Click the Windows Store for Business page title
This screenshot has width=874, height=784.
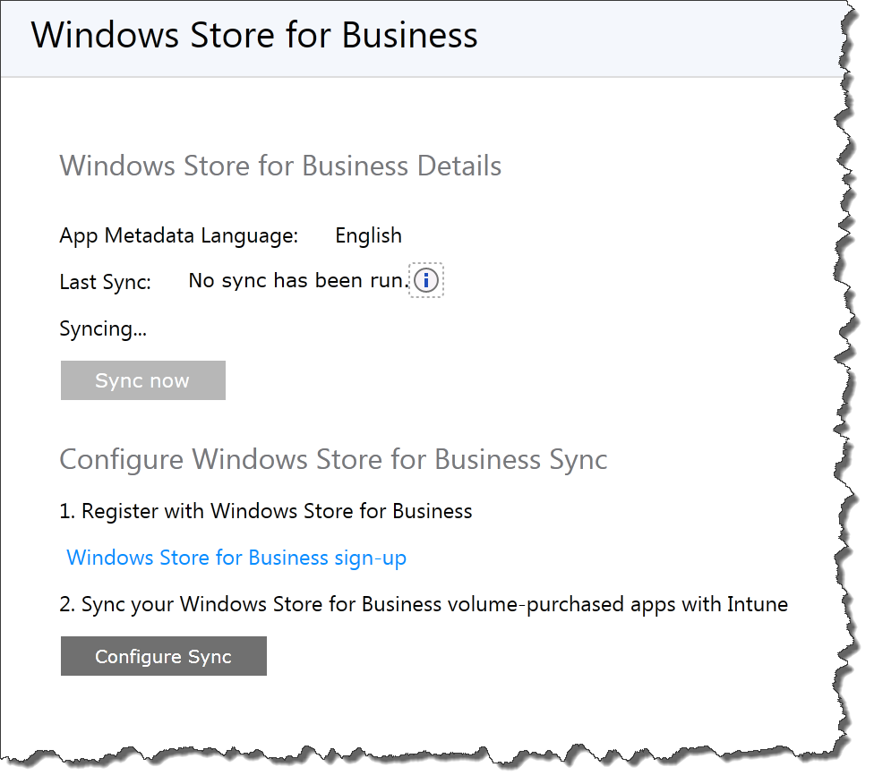pos(254,36)
